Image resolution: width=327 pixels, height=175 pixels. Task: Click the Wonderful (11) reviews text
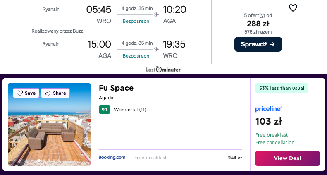(130, 110)
